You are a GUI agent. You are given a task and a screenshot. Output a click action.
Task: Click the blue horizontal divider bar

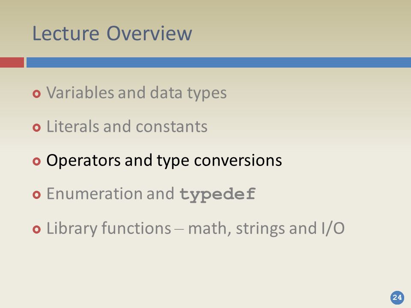(219, 62)
